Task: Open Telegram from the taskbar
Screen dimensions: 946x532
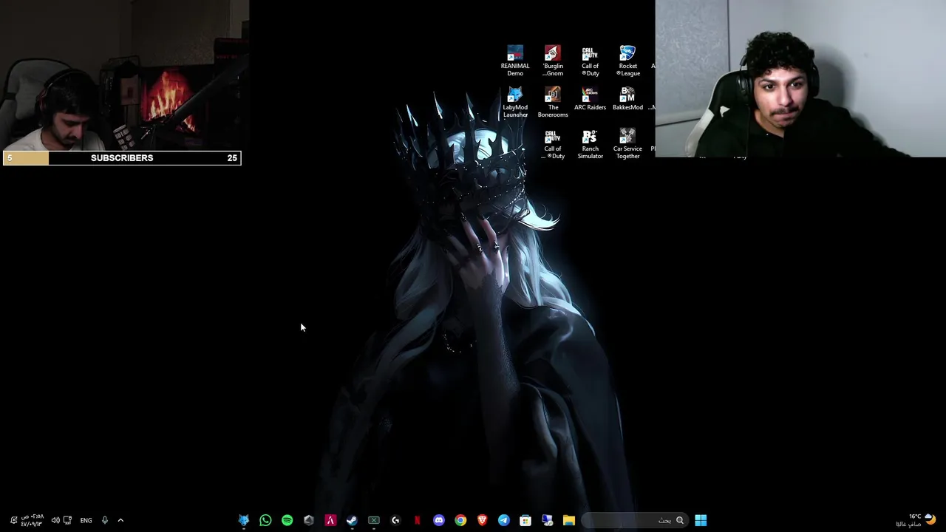Action: (504, 520)
